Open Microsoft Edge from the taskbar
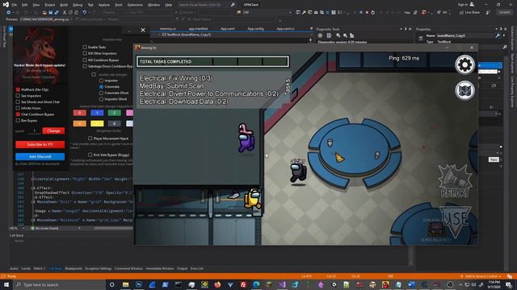 point(256,284)
